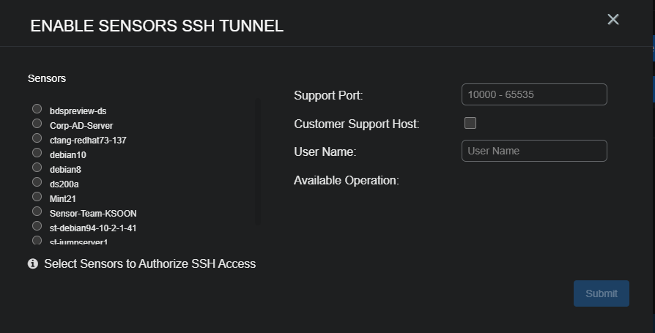Click the sensors list scrollbar
The height and width of the screenshot is (333, 655).
(x=257, y=162)
